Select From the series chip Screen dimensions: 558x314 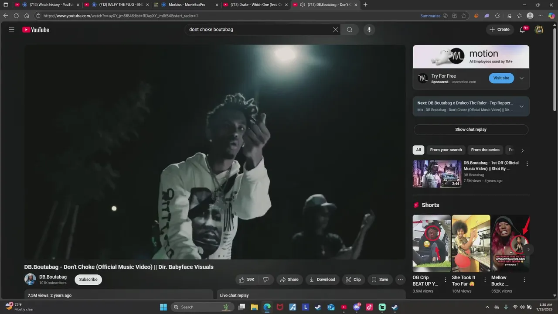point(485,150)
